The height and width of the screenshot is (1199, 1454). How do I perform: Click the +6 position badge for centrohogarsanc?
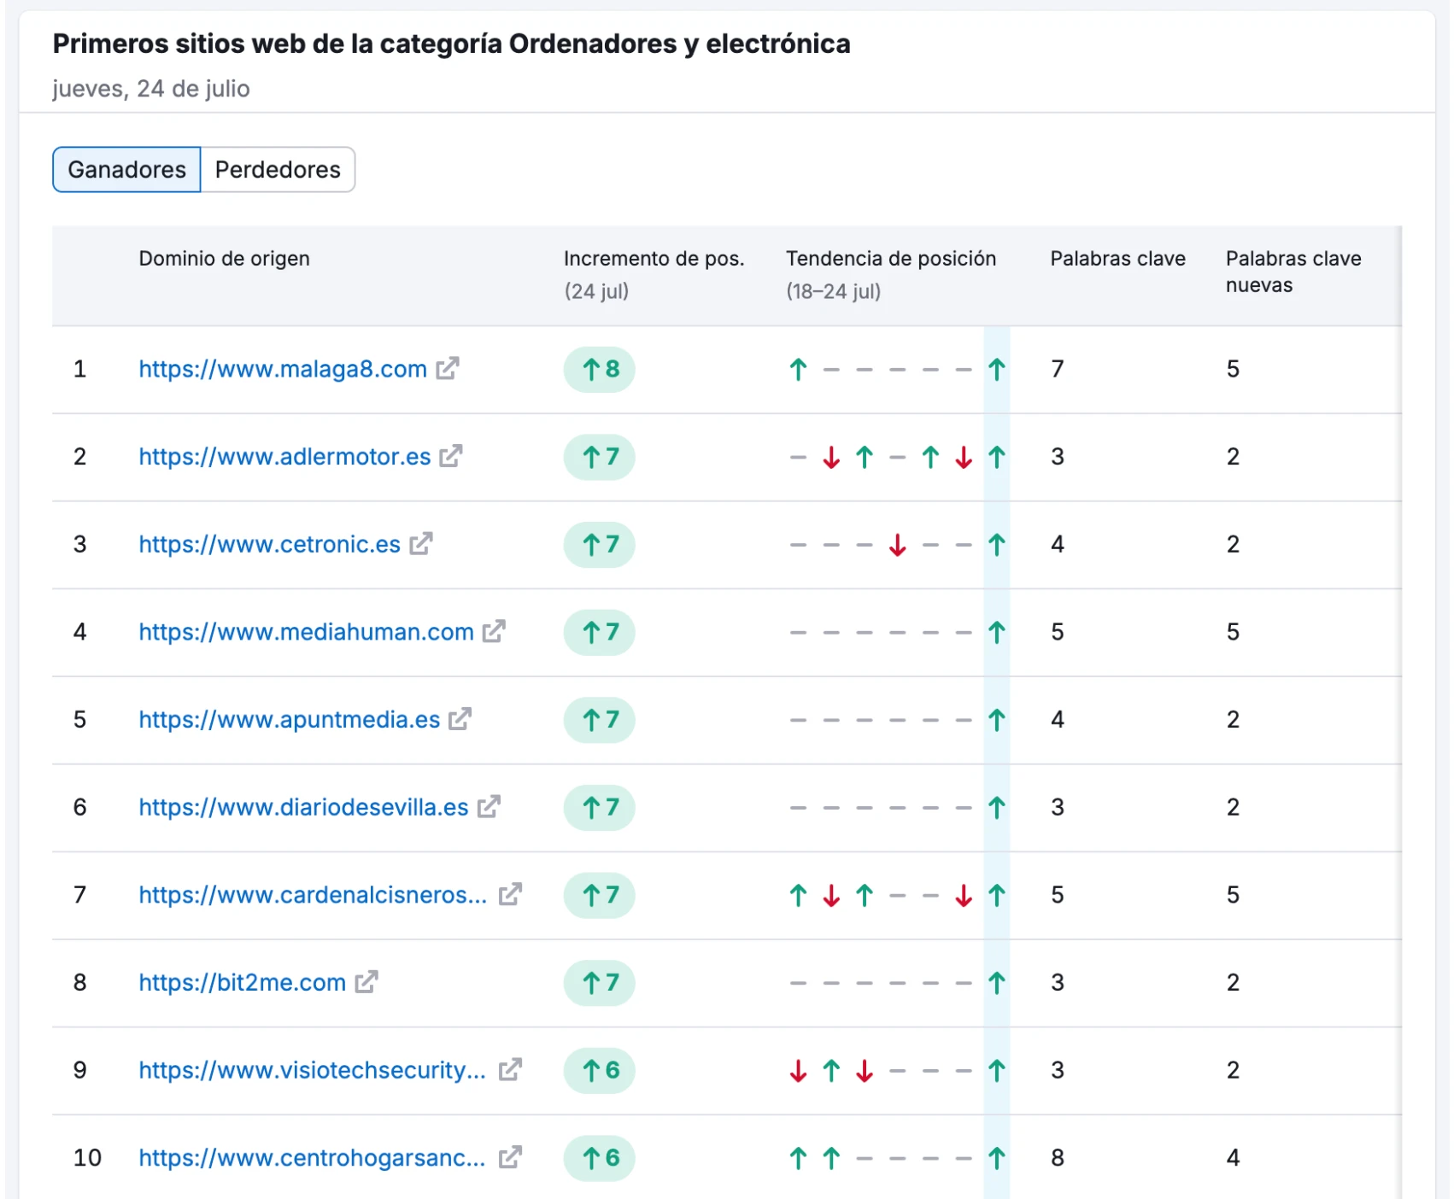600,1158
